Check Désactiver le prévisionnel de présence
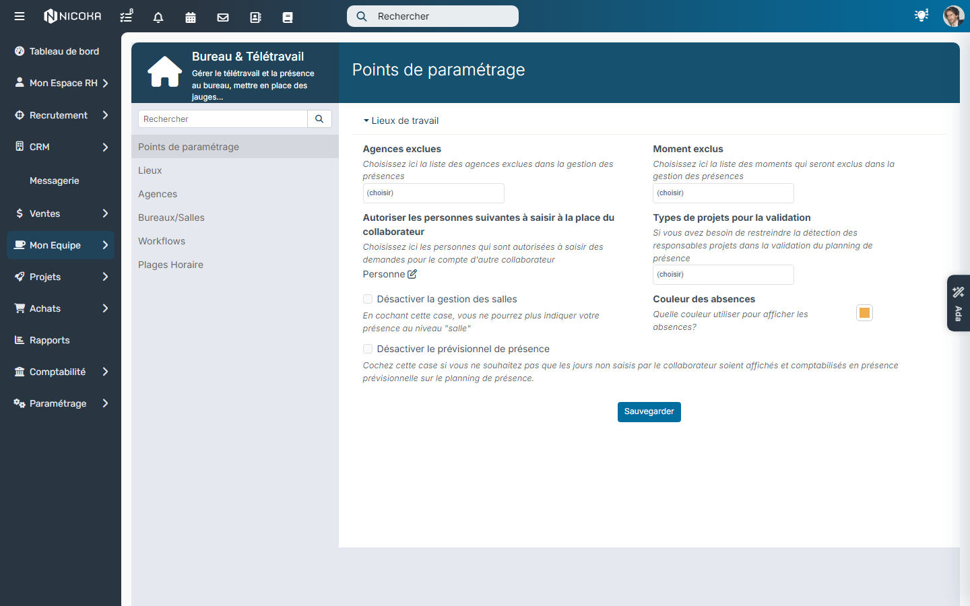This screenshot has height=606, width=970. (368, 349)
